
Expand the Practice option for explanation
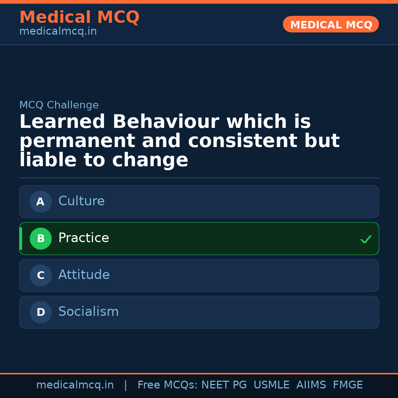pyautogui.click(x=199, y=238)
